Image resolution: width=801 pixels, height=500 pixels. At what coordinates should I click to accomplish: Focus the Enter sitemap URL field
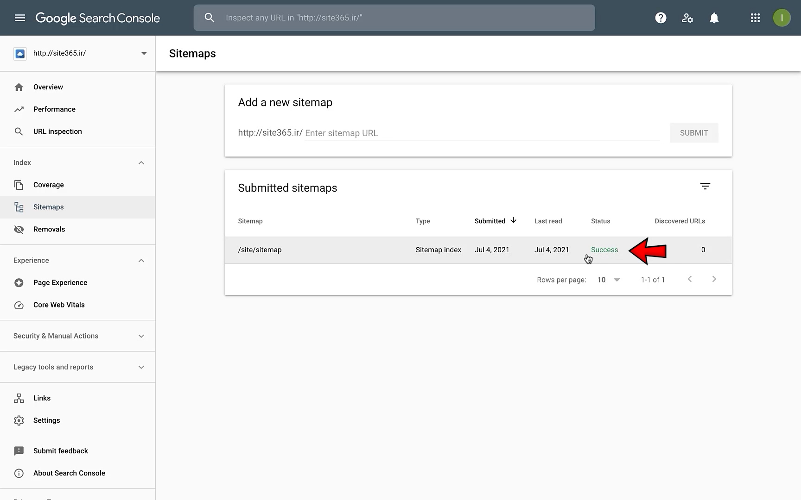(482, 133)
